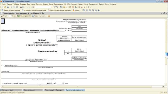Viewport: 168px width, 94px height.
Task: Click the Печать button
Action: click(4, 16)
